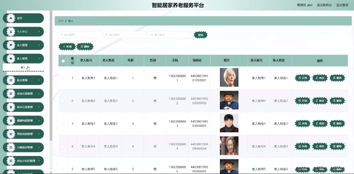354x174 pixels.
Task: Click 退出到前台 in the top bar
Action: coord(324,5)
